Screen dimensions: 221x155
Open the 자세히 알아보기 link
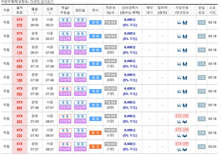pyautogui.click(x=42, y=2)
